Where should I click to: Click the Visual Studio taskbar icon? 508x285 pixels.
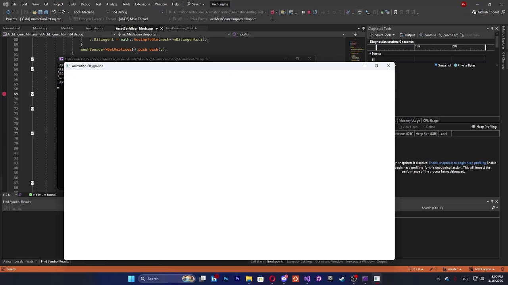[x=307, y=279]
